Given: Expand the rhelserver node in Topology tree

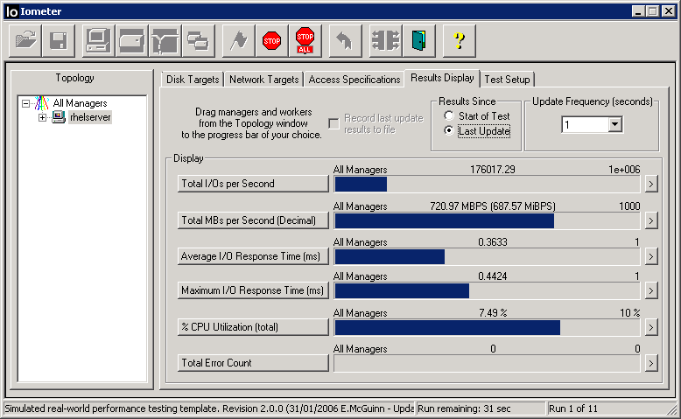Looking at the screenshot, I should tap(42, 117).
